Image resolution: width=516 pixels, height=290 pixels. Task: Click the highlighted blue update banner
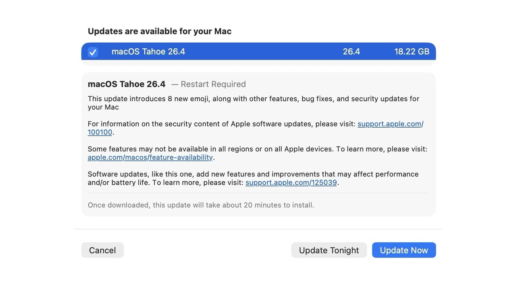click(258, 52)
